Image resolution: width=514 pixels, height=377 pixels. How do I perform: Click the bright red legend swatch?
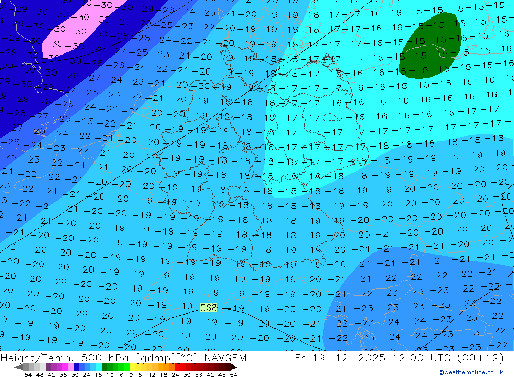[x=177, y=367]
